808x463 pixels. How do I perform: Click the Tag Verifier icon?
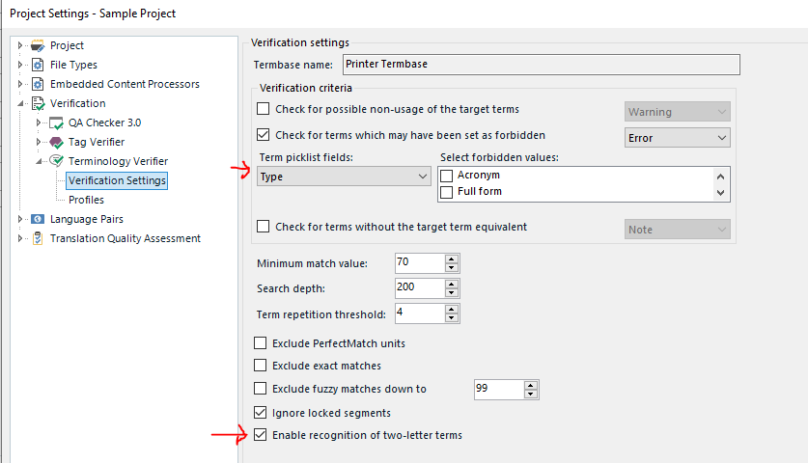coord(56,142)
